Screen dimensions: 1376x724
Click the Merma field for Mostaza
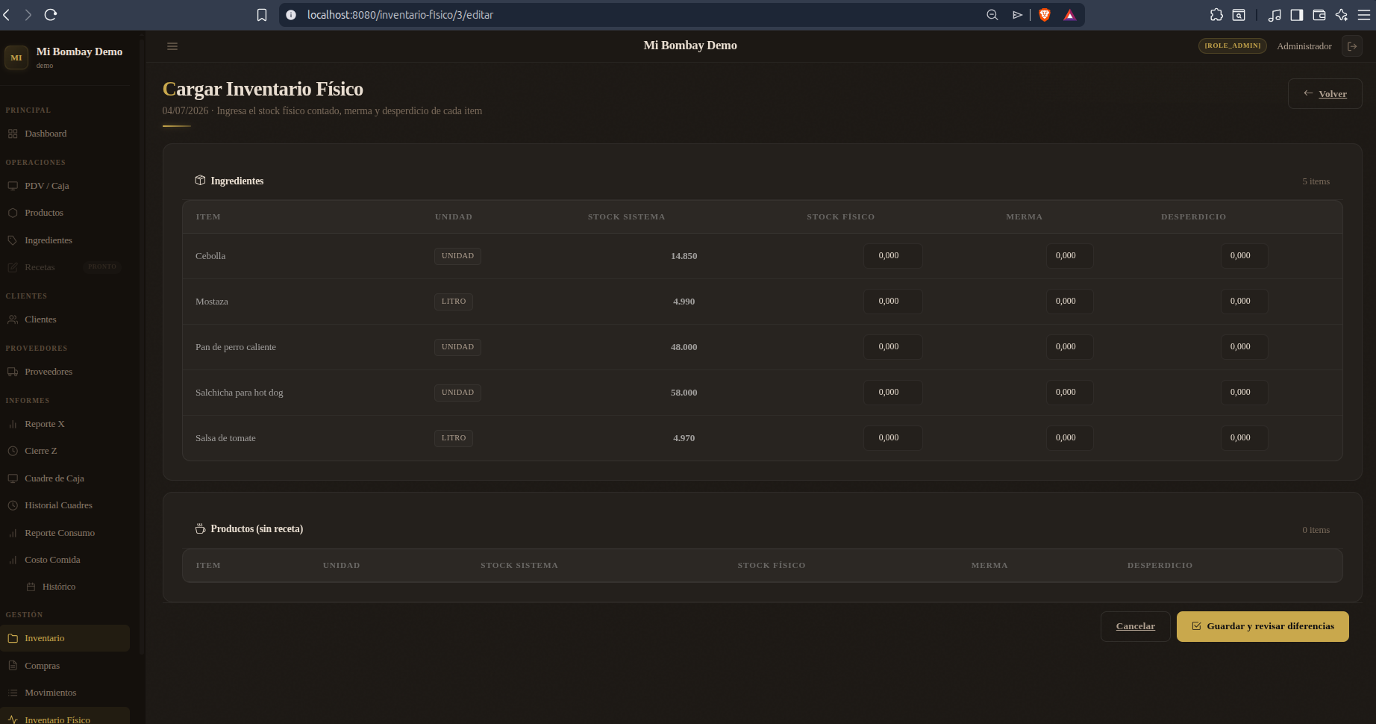[x=1069, y=302]
